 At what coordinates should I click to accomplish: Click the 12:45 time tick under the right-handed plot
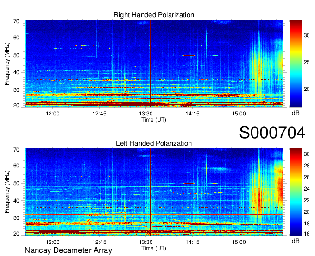(x=99, y=114)
